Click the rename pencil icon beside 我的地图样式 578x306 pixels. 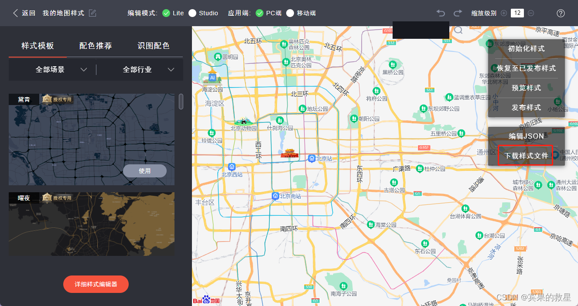pos(92,13)
